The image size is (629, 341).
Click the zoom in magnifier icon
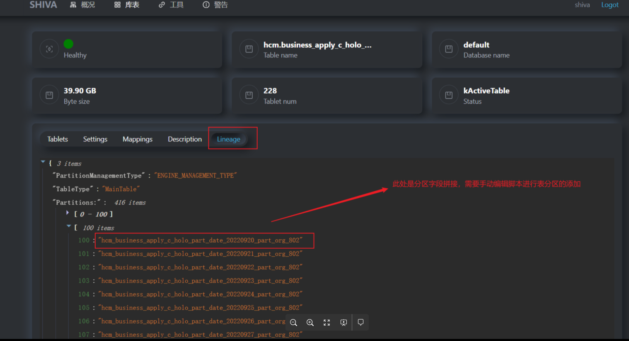tap(310, 322)
